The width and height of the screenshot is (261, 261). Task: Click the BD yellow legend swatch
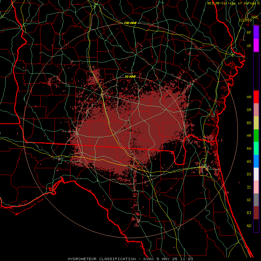click(256, 123)
